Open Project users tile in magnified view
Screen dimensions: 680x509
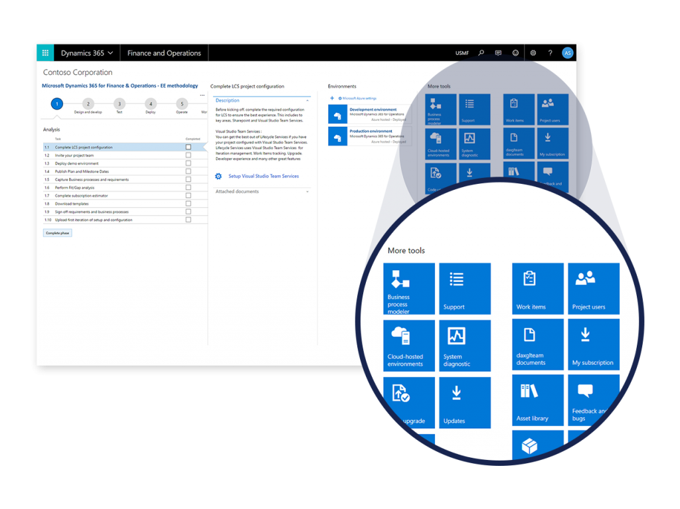(x=594, y=288)
